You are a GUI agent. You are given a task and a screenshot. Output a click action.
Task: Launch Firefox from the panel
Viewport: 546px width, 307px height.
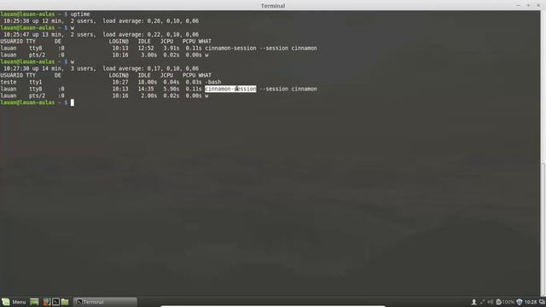point(47,302)
